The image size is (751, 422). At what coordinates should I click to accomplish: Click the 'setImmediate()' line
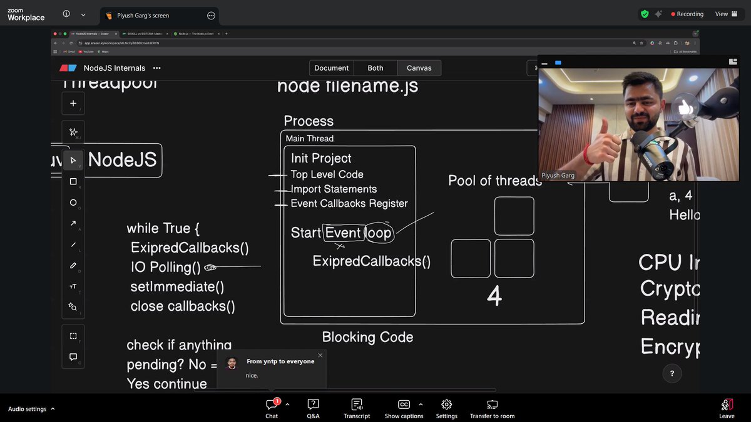177,286
